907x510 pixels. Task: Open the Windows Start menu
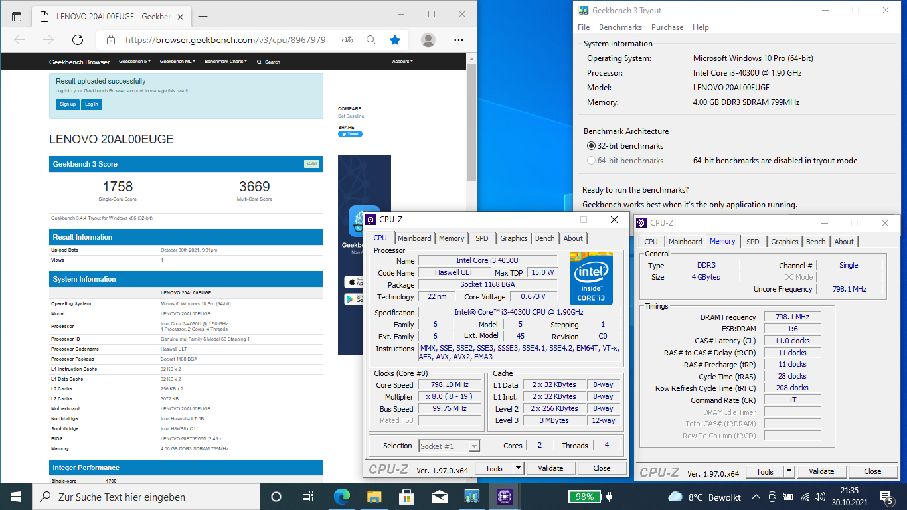pyautogui.click(x=16, y=497)
